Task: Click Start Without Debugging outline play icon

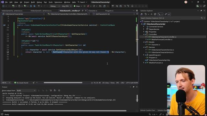Action: pos(85,6)
